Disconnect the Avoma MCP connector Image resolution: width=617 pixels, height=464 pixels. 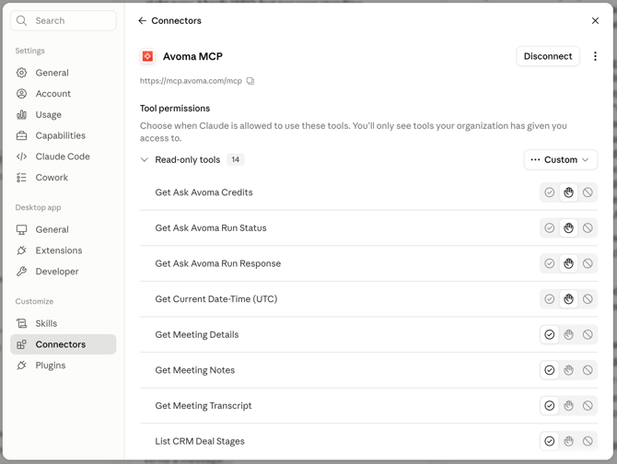pyautogui.click(x=548, y=56)
